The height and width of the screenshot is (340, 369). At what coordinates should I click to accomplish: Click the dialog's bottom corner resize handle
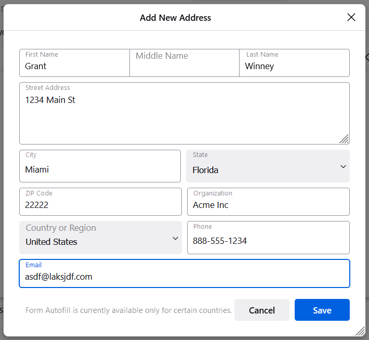[x=360, y=331]
